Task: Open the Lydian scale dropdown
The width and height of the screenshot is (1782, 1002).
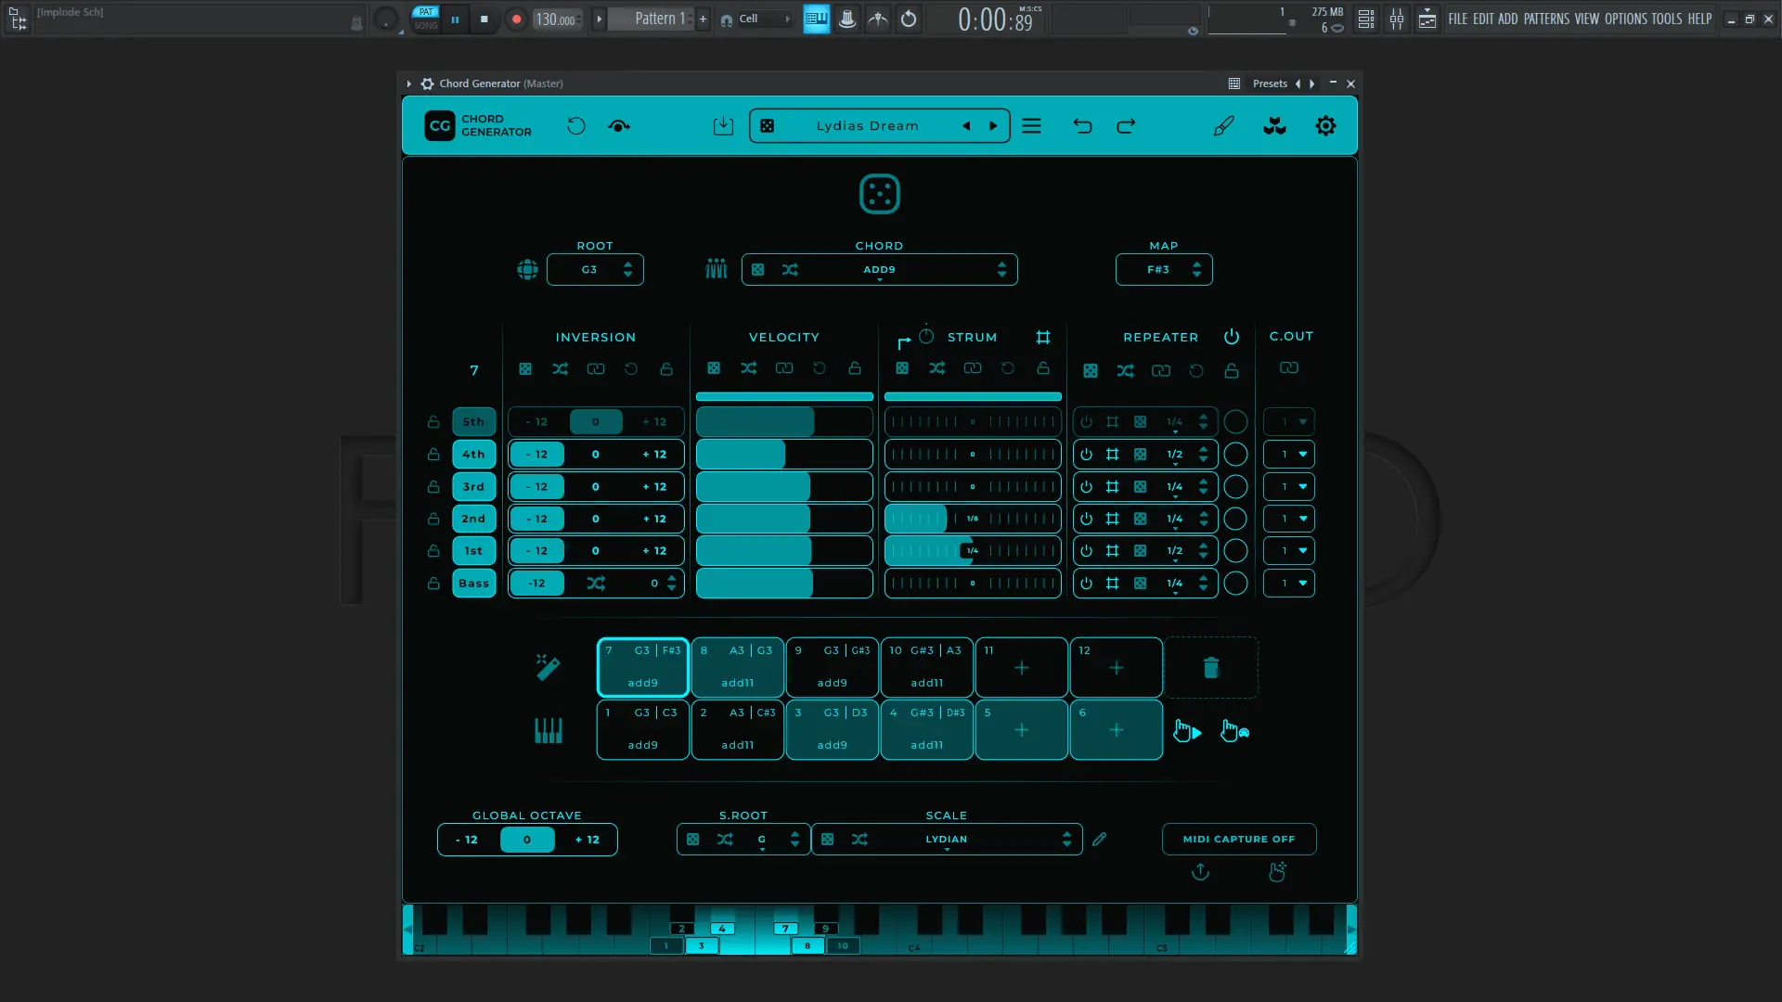Action: [x=946, y=840]
